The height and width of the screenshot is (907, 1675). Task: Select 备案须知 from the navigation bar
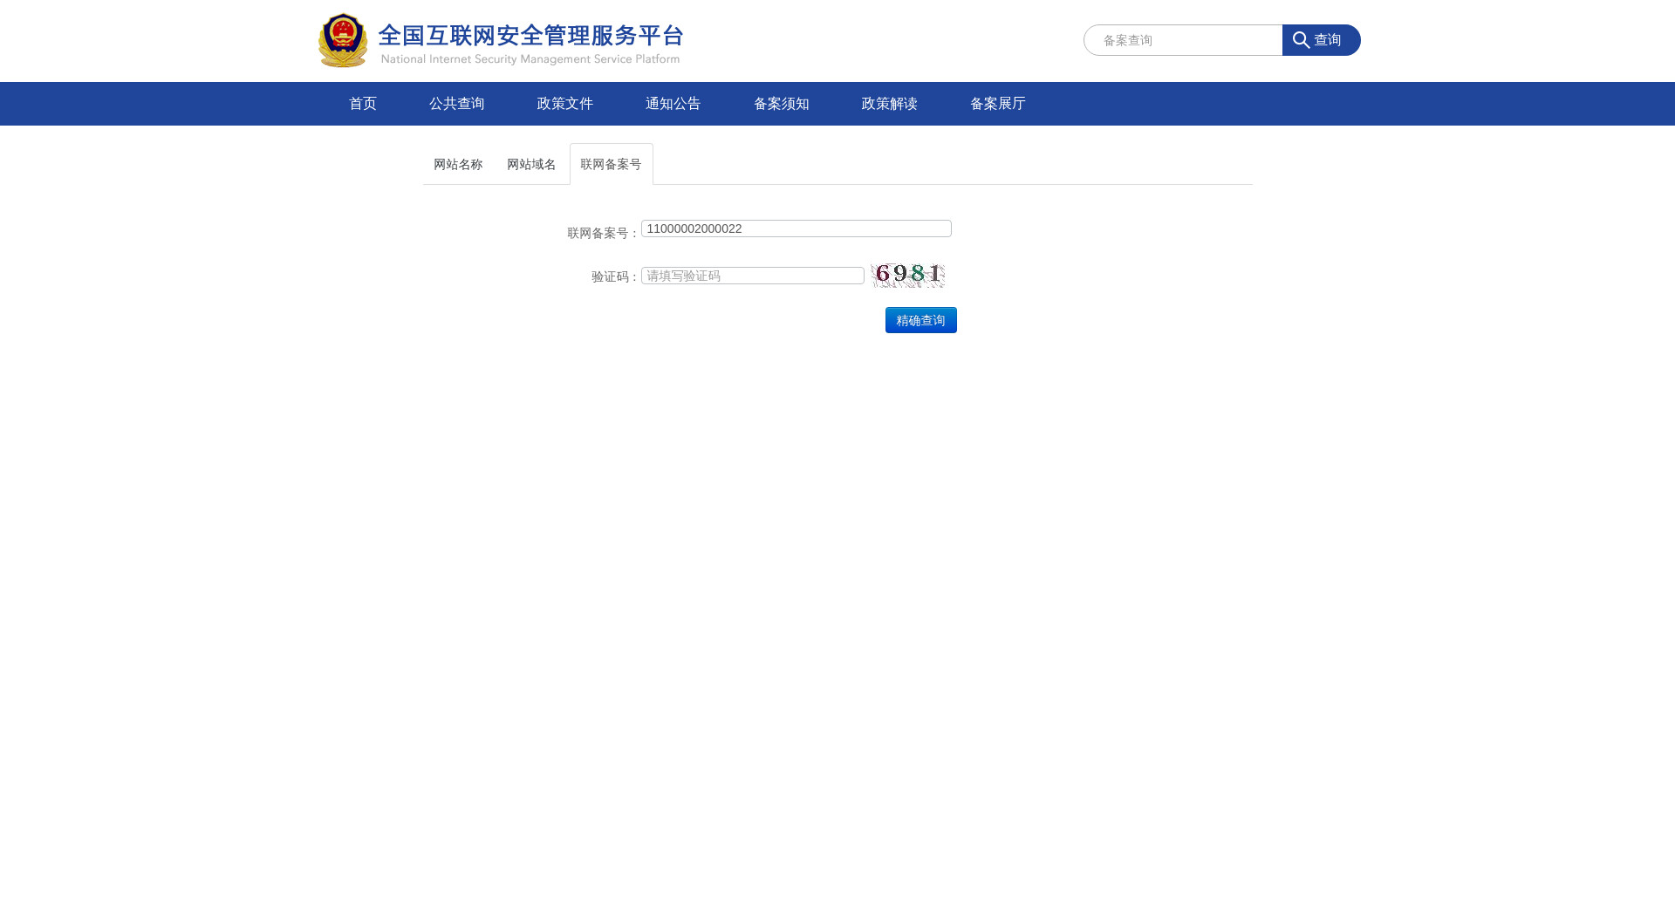pyautogui.click(x=781, y=104)
